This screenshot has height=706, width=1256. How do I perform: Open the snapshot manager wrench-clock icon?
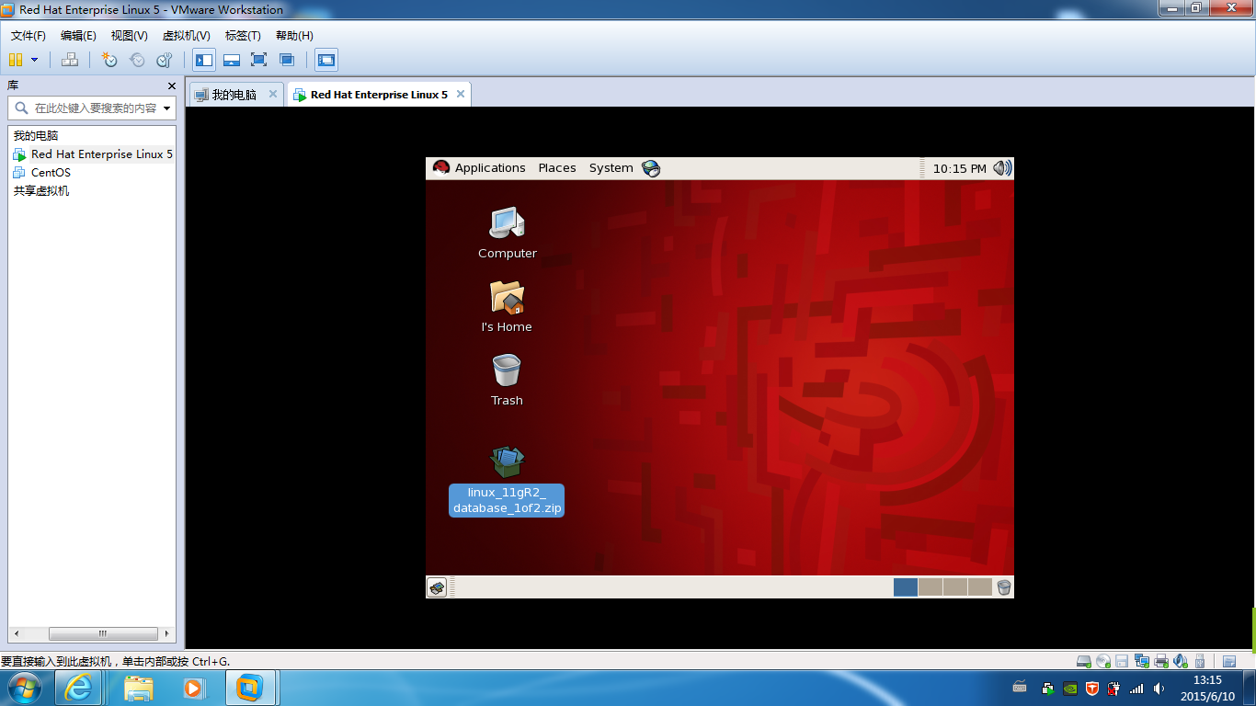(x=165, y=60)
